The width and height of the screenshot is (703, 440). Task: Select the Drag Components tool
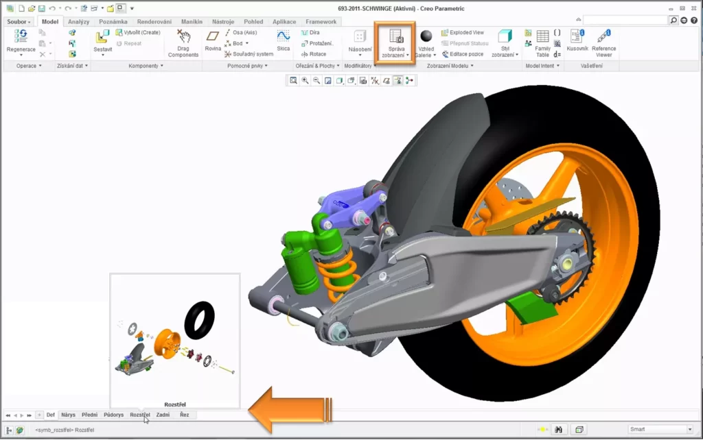(183, 43)
